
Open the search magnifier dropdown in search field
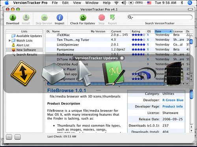click(x=130, y=17)
